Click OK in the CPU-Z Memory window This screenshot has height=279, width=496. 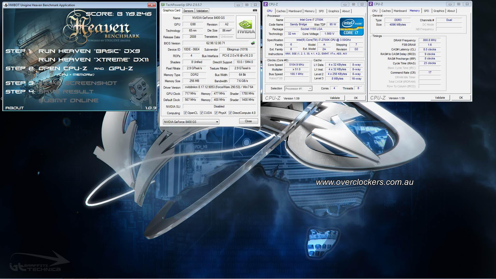pos(461,98)
